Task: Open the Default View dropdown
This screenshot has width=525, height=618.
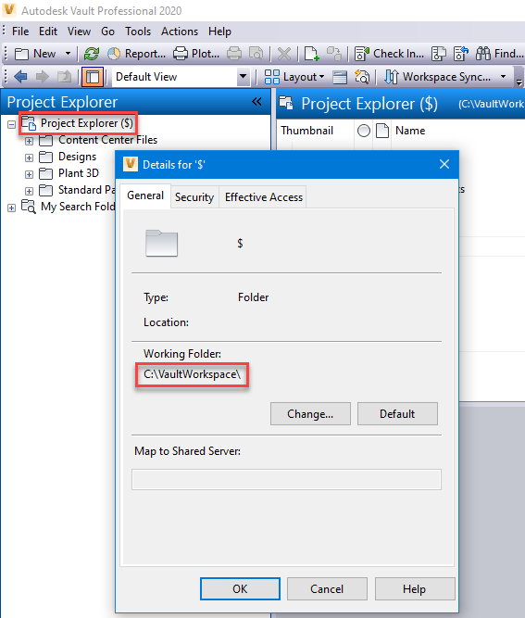Action: pyautogui.click(x=243, y=77)
